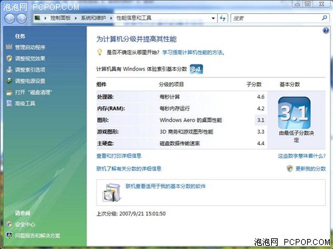Select the 主硬盘 row label
Screen dimensions: 333x249
click(105, 143)
